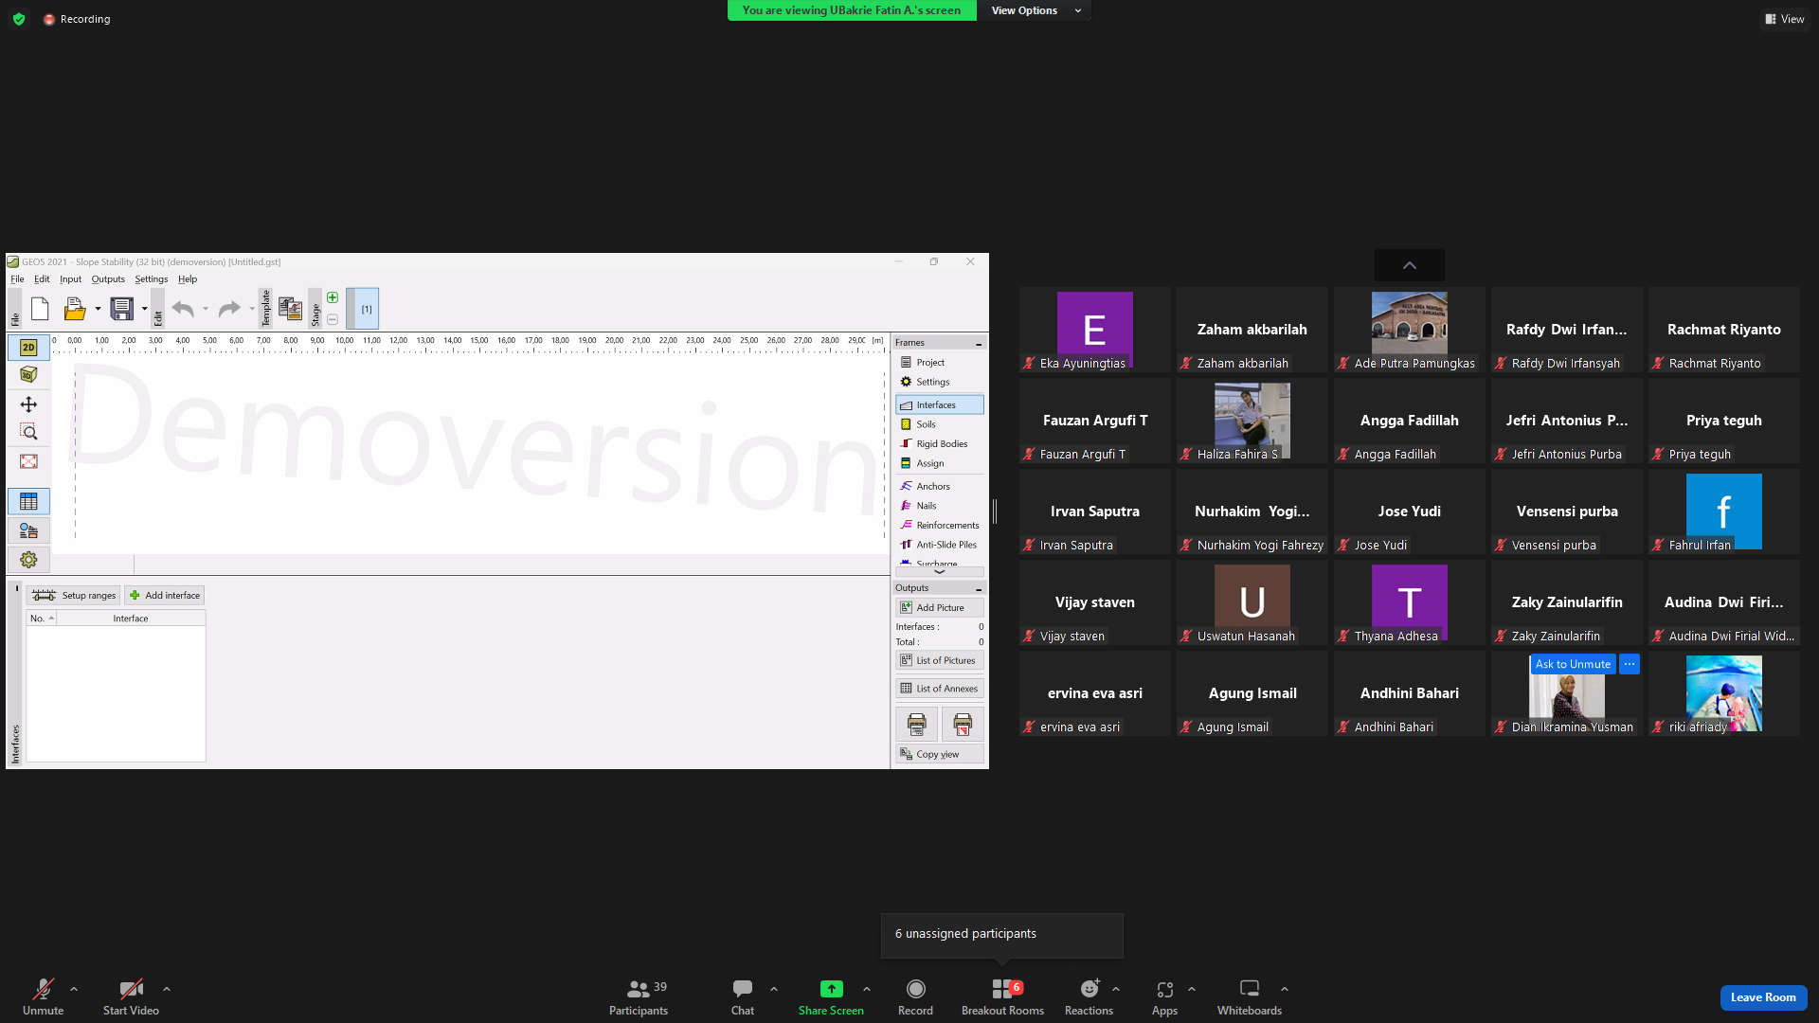The height and width of the screenshot is (1023, 1819).
Task: Open the Nails frame
Action: (940, 506)
